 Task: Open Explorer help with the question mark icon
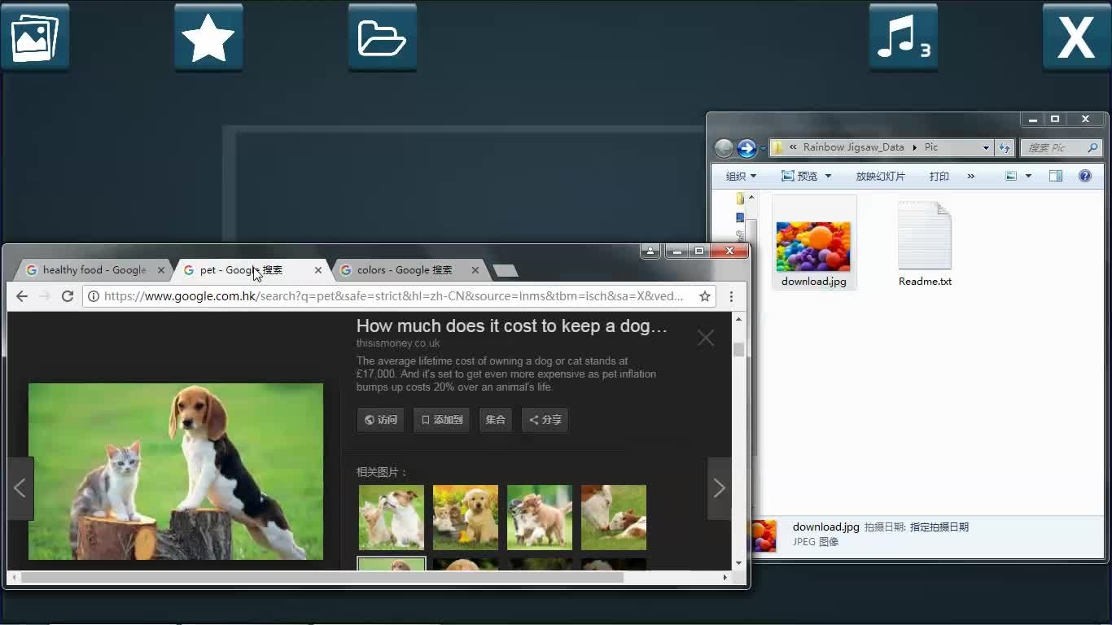[1084, 176]
